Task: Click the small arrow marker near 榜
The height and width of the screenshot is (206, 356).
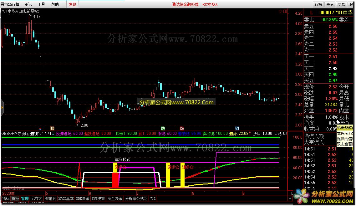Action: point(40,129)
